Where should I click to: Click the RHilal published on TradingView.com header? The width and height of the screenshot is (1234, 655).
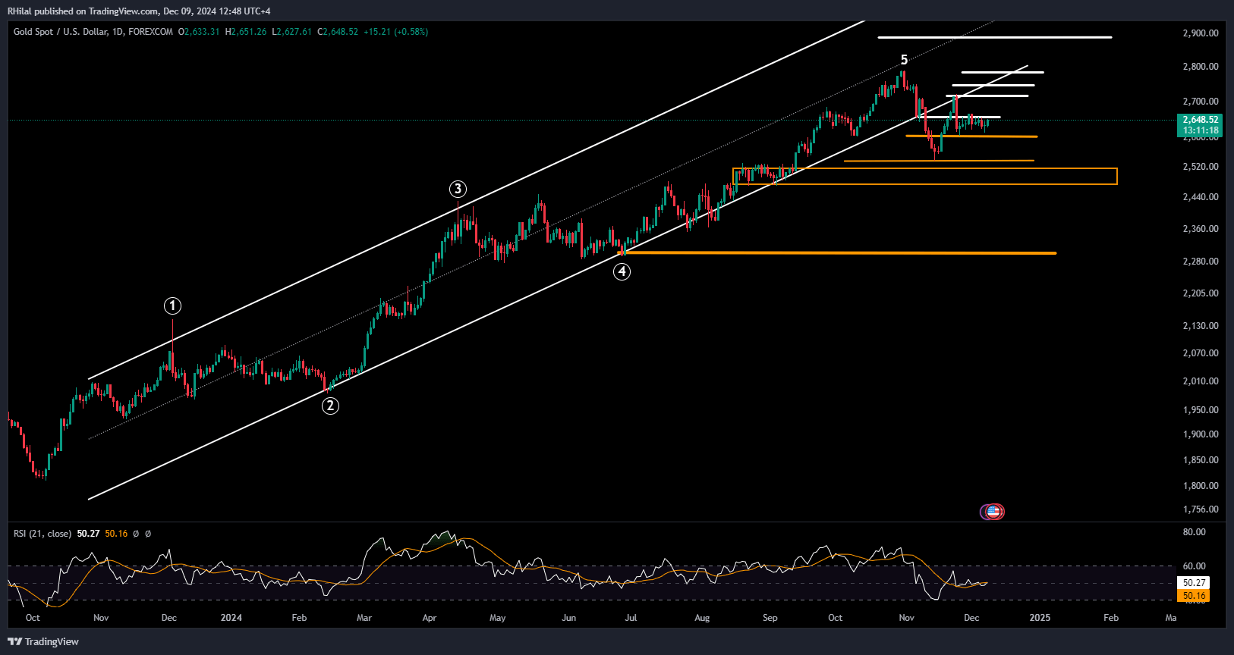(x=139, y=11)
